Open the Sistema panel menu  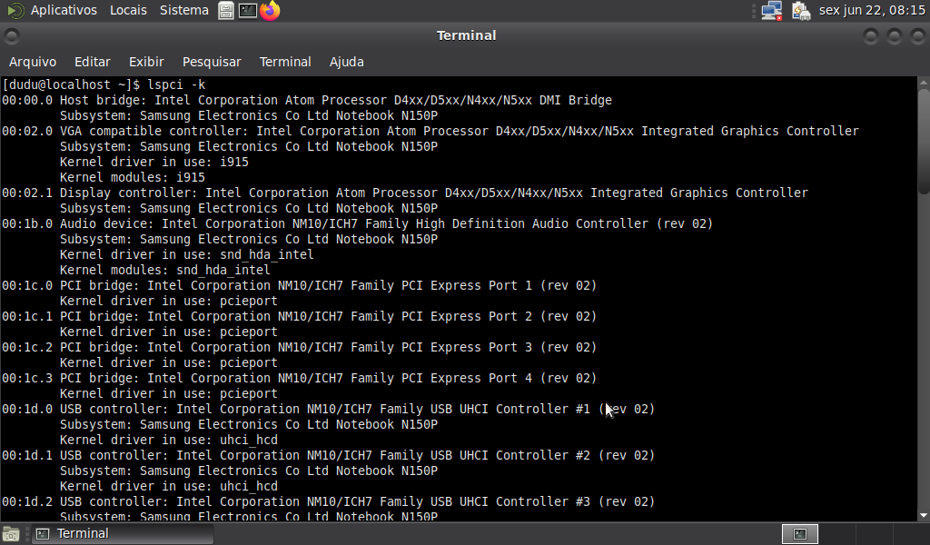point(183,11)
